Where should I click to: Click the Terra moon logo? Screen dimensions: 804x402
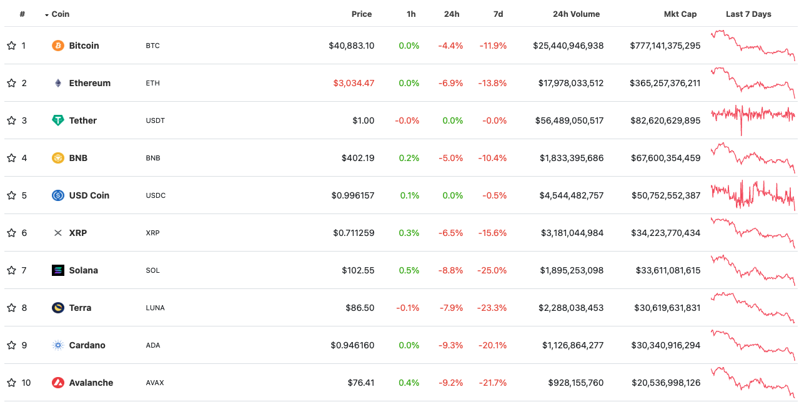click(58, 308)
